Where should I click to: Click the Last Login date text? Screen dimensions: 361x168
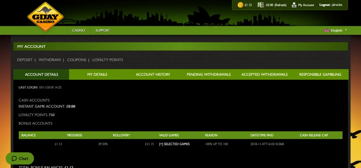pos(50,88)
